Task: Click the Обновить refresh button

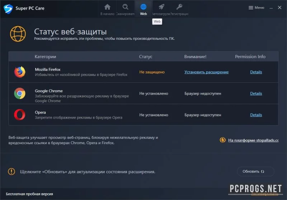Action: 255,171
